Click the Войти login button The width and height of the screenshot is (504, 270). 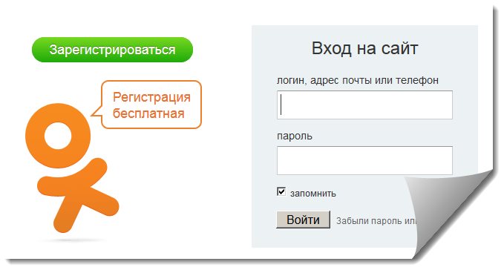(x=303, y=220)
